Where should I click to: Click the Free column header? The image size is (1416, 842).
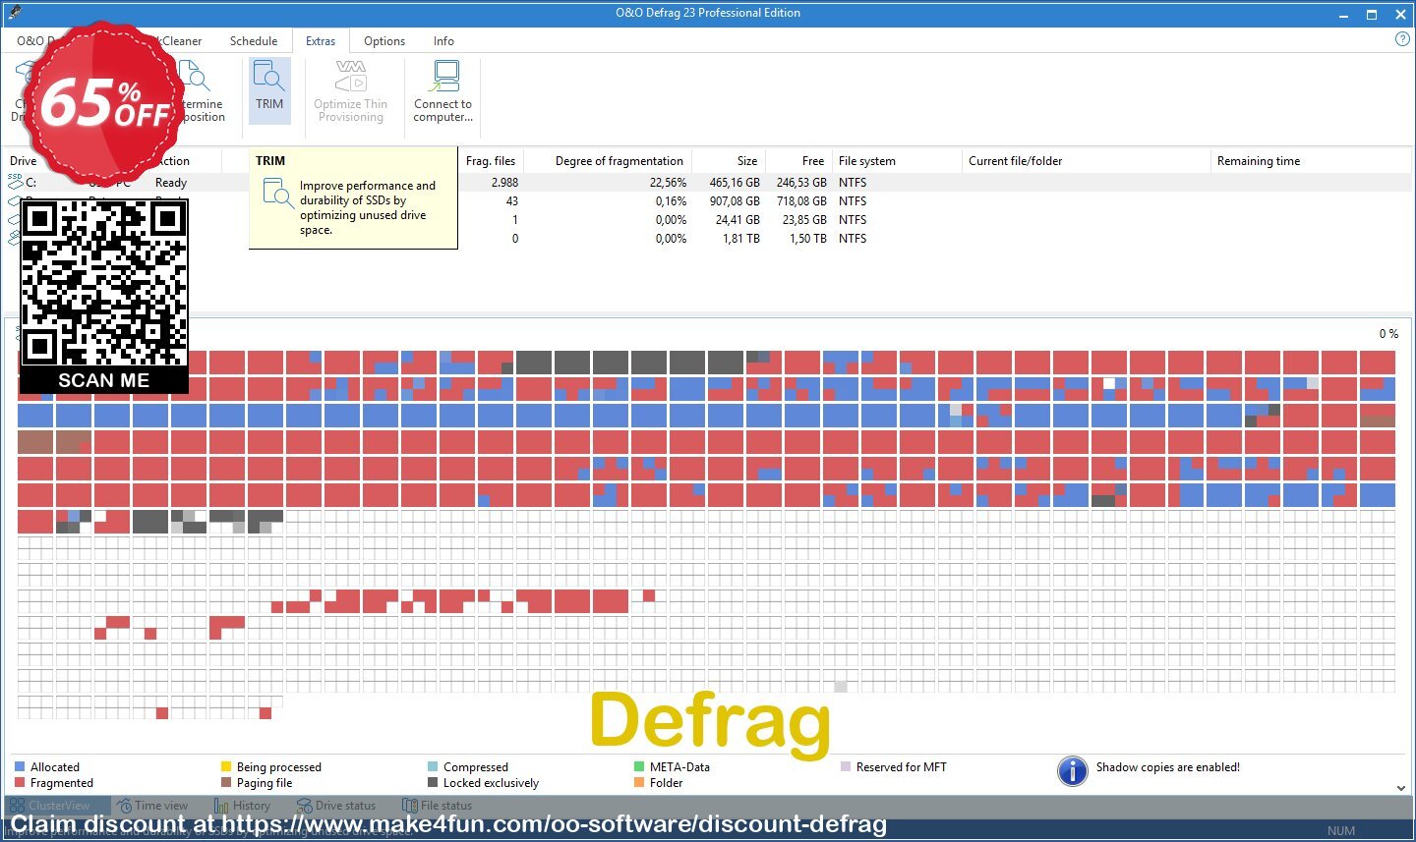(813, 161)
